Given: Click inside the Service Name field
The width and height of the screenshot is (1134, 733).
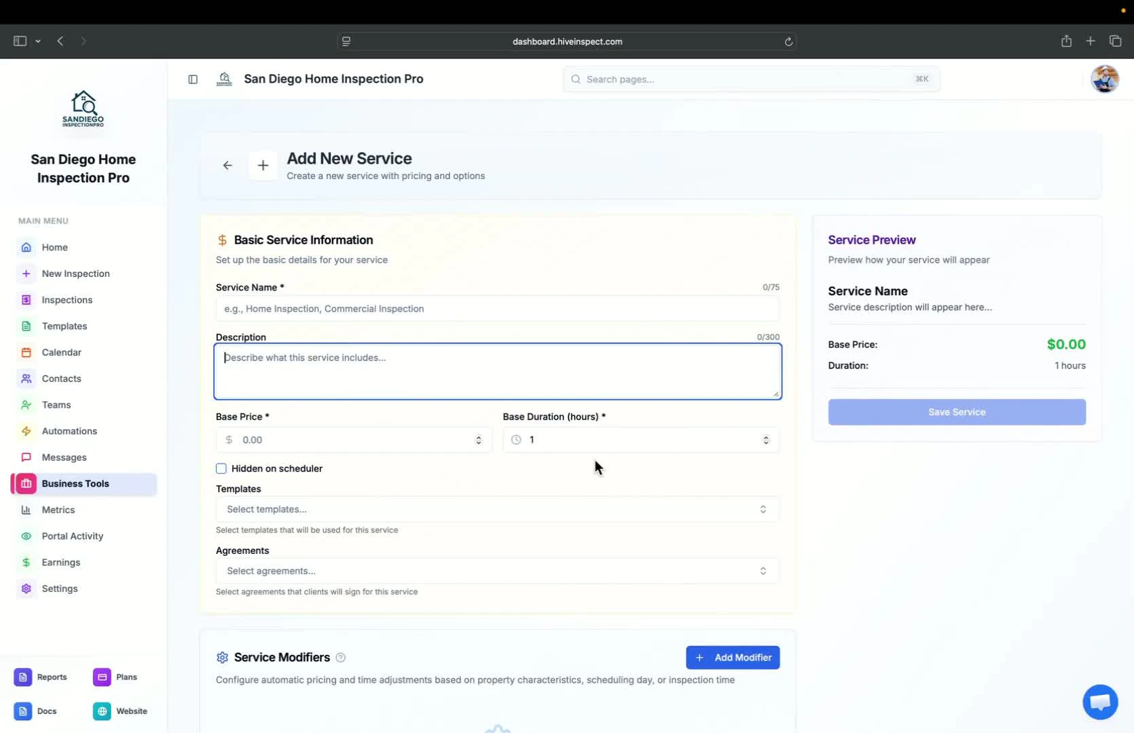Looking at the screenshot, I should coord(496,309).
